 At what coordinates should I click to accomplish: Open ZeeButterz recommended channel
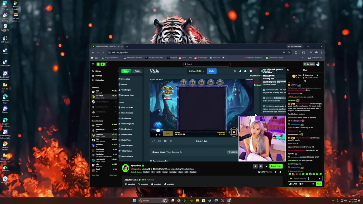(104, 155)
